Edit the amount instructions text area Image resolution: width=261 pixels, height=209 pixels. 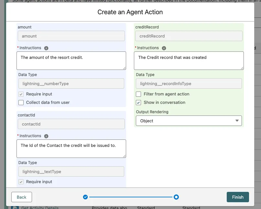(x=71, y=60)
